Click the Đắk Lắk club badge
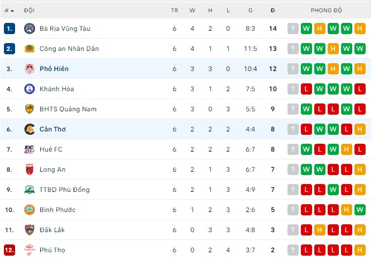374x259 pixels. pyautogui.click(x=29, y=230)
